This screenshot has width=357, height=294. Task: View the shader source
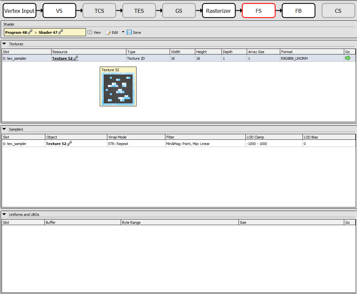tap(94, 32)
